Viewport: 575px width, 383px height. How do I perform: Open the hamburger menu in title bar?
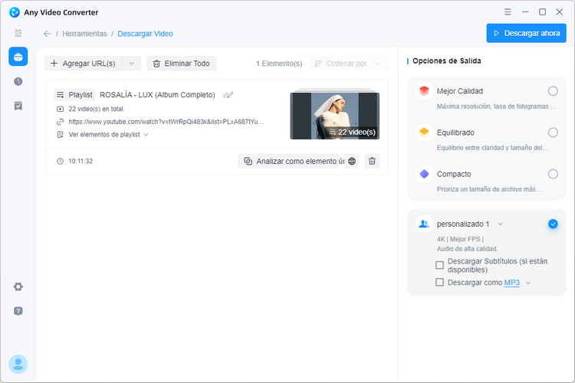tap(508, 12)
